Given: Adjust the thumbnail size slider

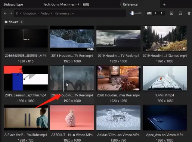Looking at the screenshot, I should [x=132, y=13].
